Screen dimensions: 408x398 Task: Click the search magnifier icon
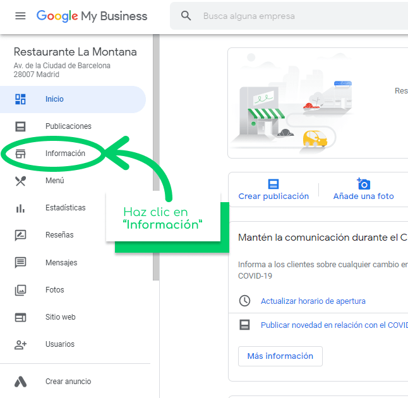(x=186, y=16)
